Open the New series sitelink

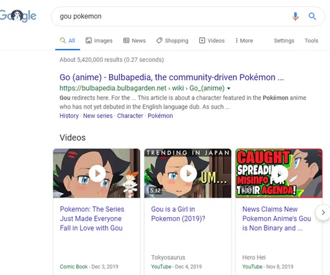[x=98, y=116]
